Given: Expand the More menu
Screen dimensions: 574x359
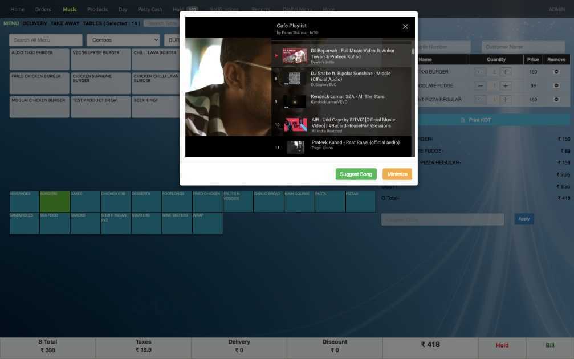Looking at the screenshot, I should point(329,9).
